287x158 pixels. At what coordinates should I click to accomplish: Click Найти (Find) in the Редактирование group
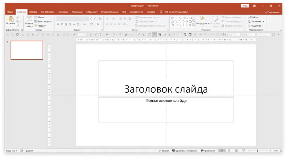pos(253,17)
